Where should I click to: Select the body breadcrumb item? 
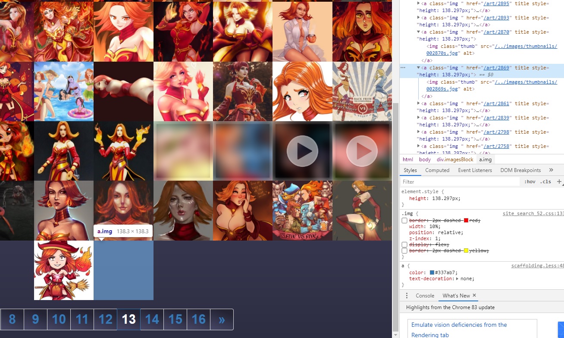(x=425, y=159)
